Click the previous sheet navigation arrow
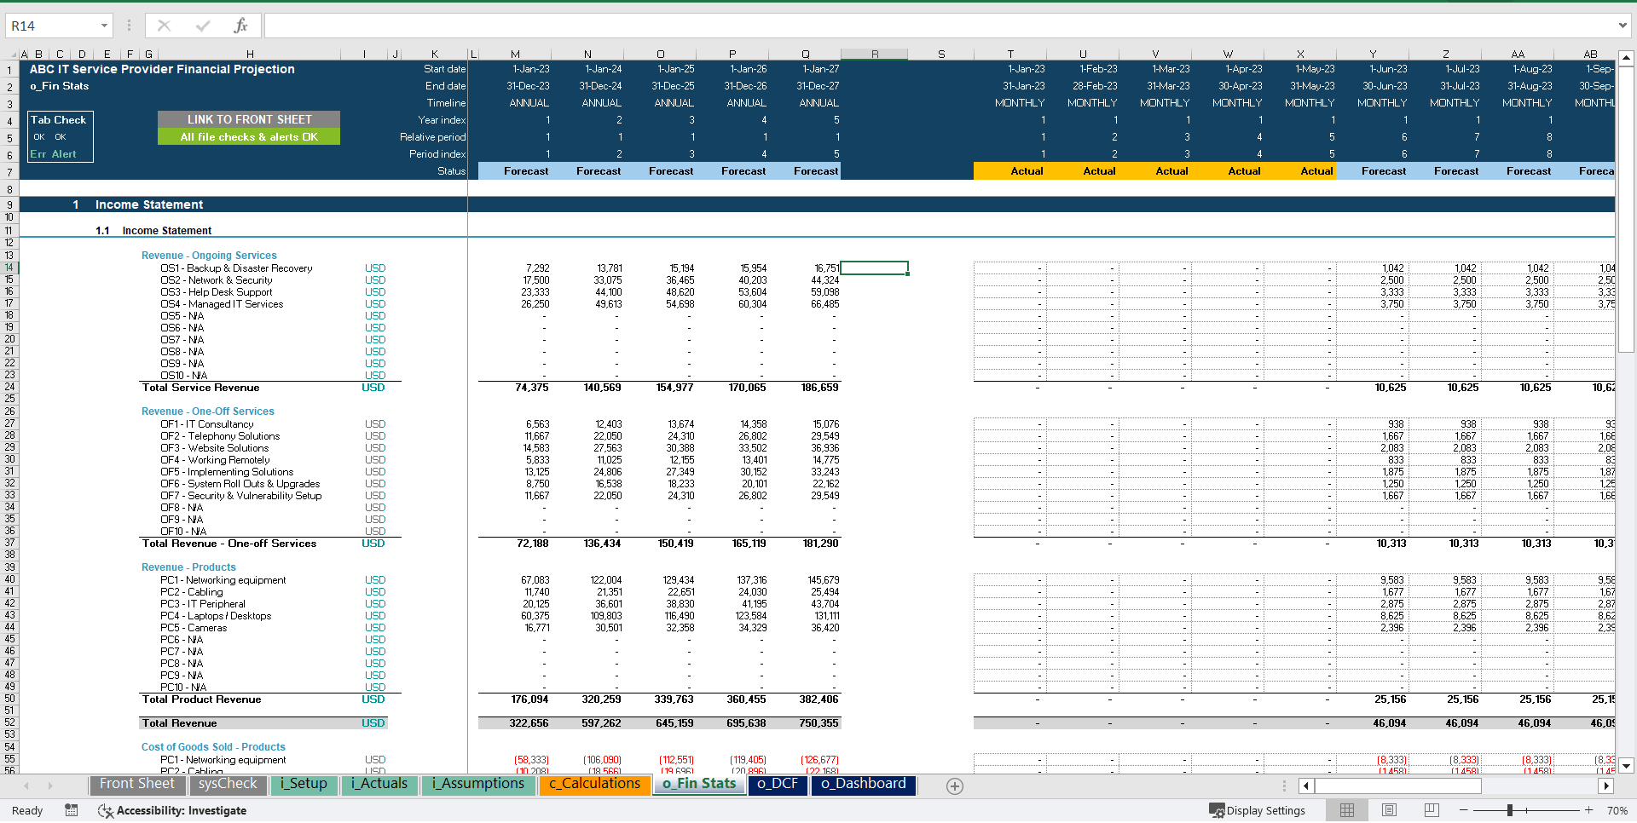The image size is (1637, 823). point(26,786)
